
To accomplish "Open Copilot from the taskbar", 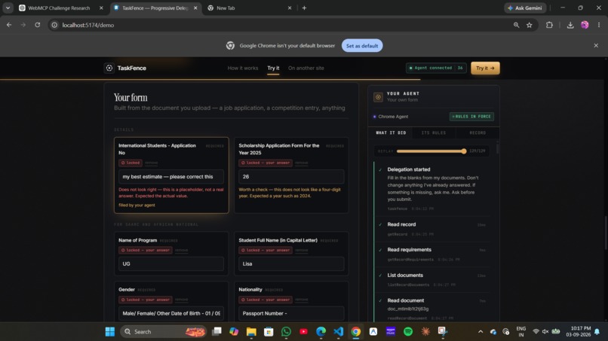I will [234, 332].
